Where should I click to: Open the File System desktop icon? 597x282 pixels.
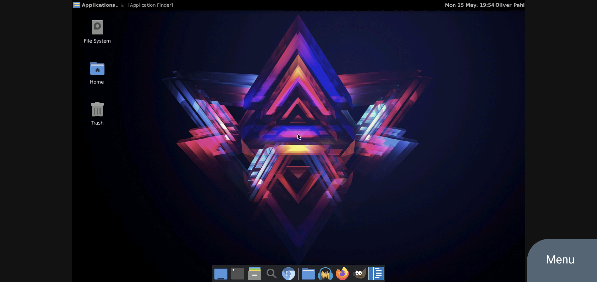(x=97, y=28)
